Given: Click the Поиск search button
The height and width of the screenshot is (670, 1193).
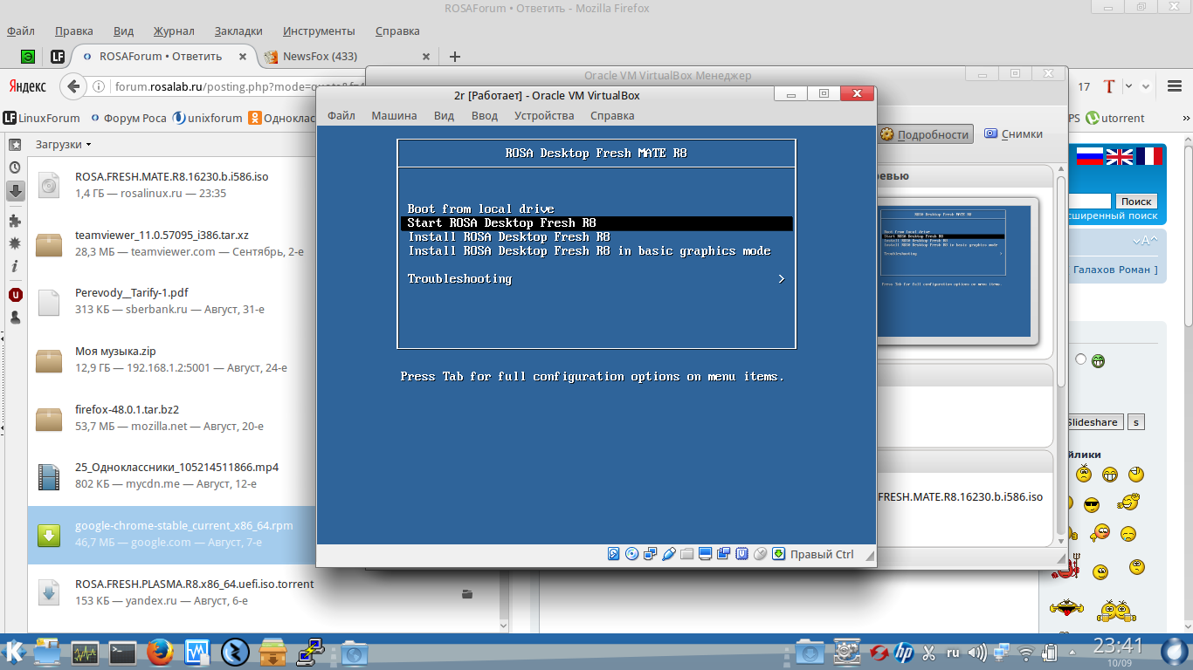Looking at the screenshot, I should coord(1136,202).
